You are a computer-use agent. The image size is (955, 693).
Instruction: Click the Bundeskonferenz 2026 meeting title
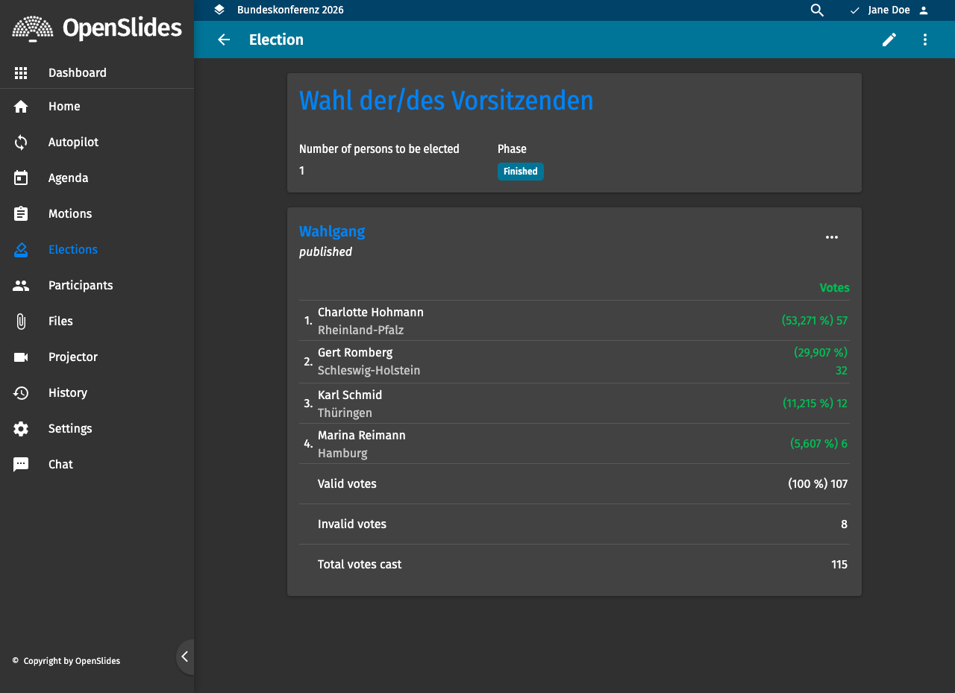pyautogui.click(x=290, y=10)
